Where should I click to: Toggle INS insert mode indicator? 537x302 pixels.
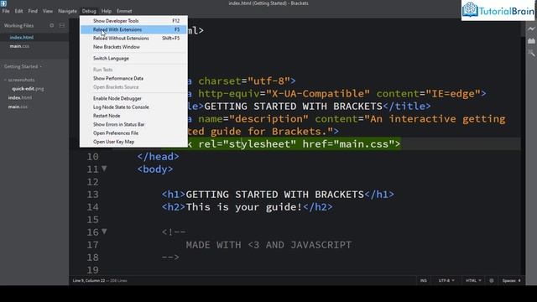(424, 280)
